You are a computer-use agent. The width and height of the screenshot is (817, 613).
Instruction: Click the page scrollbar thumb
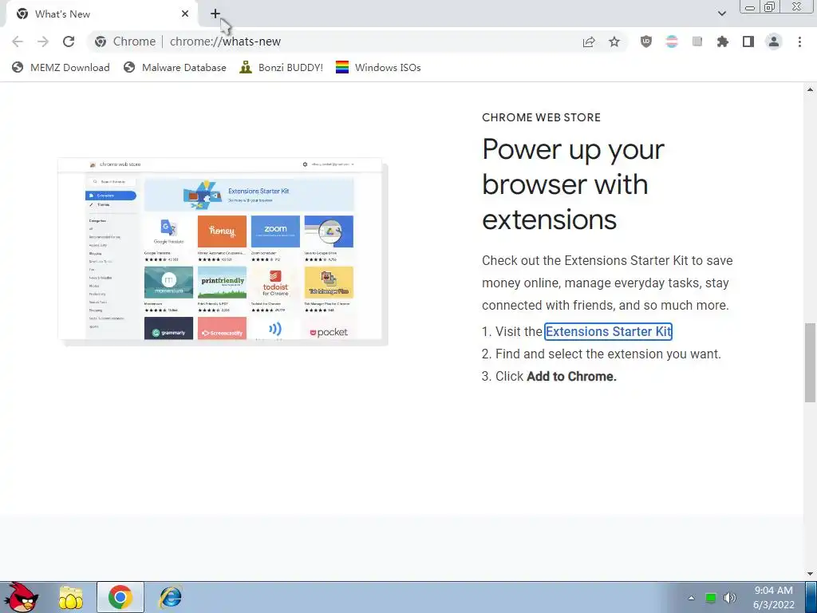tap(810, 362)
